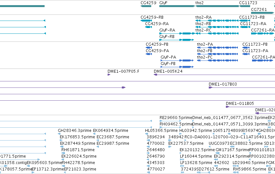Select the tho2-PC protein feature
This screenshot has height=174, width=275.
217,60
